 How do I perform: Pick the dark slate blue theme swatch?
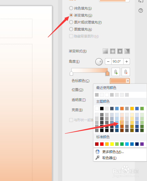pyautogui.click(x=112, y=109)
